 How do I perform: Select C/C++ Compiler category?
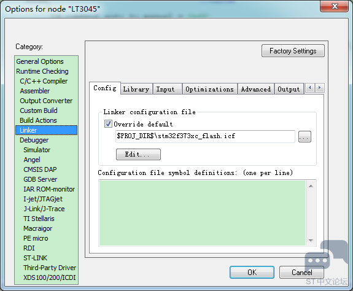click(x=44, y=81)
